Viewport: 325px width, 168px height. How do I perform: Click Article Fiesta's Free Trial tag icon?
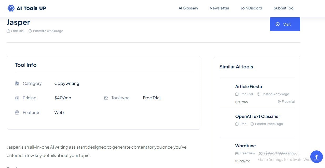(x=237, y=94)
